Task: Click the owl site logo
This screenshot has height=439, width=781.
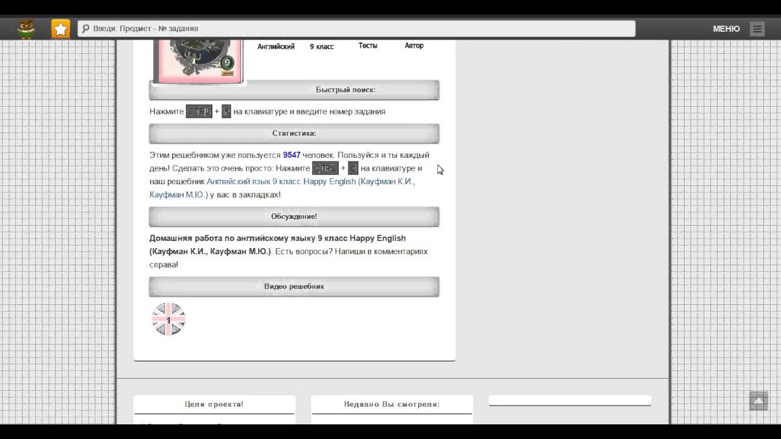Action: pyautogui.click(x=26, y=29)
